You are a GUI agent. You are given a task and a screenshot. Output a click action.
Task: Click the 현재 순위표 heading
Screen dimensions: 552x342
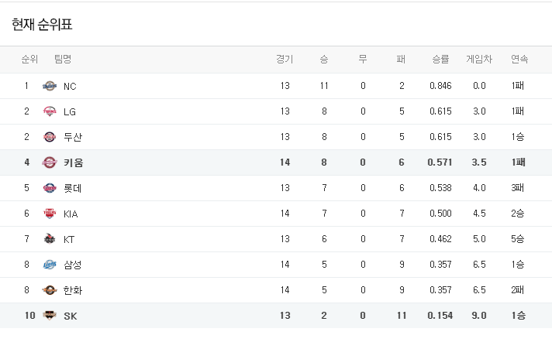click(42, 24)
